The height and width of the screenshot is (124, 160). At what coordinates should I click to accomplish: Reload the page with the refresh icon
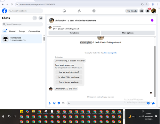pyautogui.click(x=12, y=4)
